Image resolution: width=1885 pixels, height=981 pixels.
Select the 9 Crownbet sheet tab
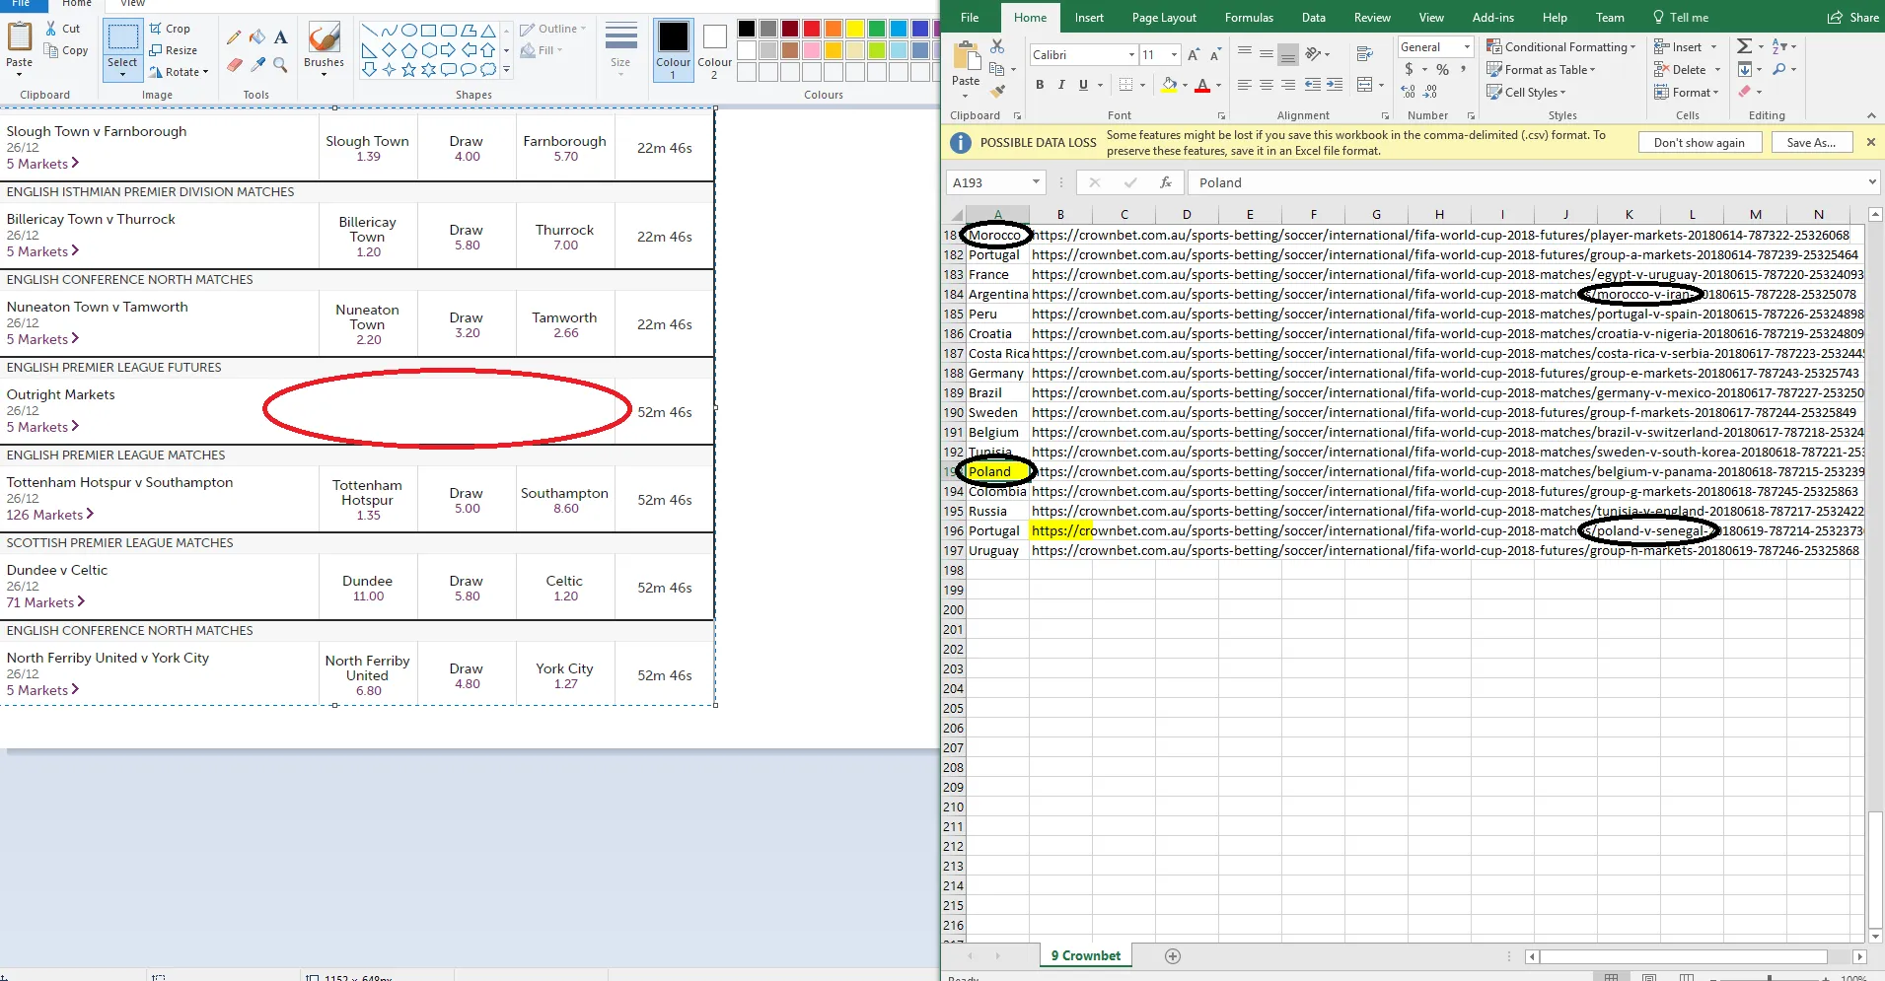click(1085, 955)
